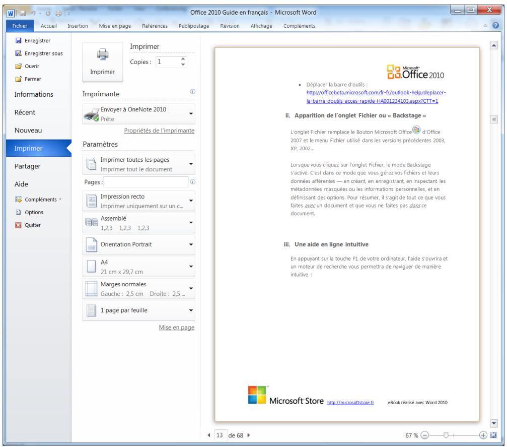The width and height of the screenshot is (507, 447).
Task: Click the info icon next to Pages field
Action: tap(192, 182)
